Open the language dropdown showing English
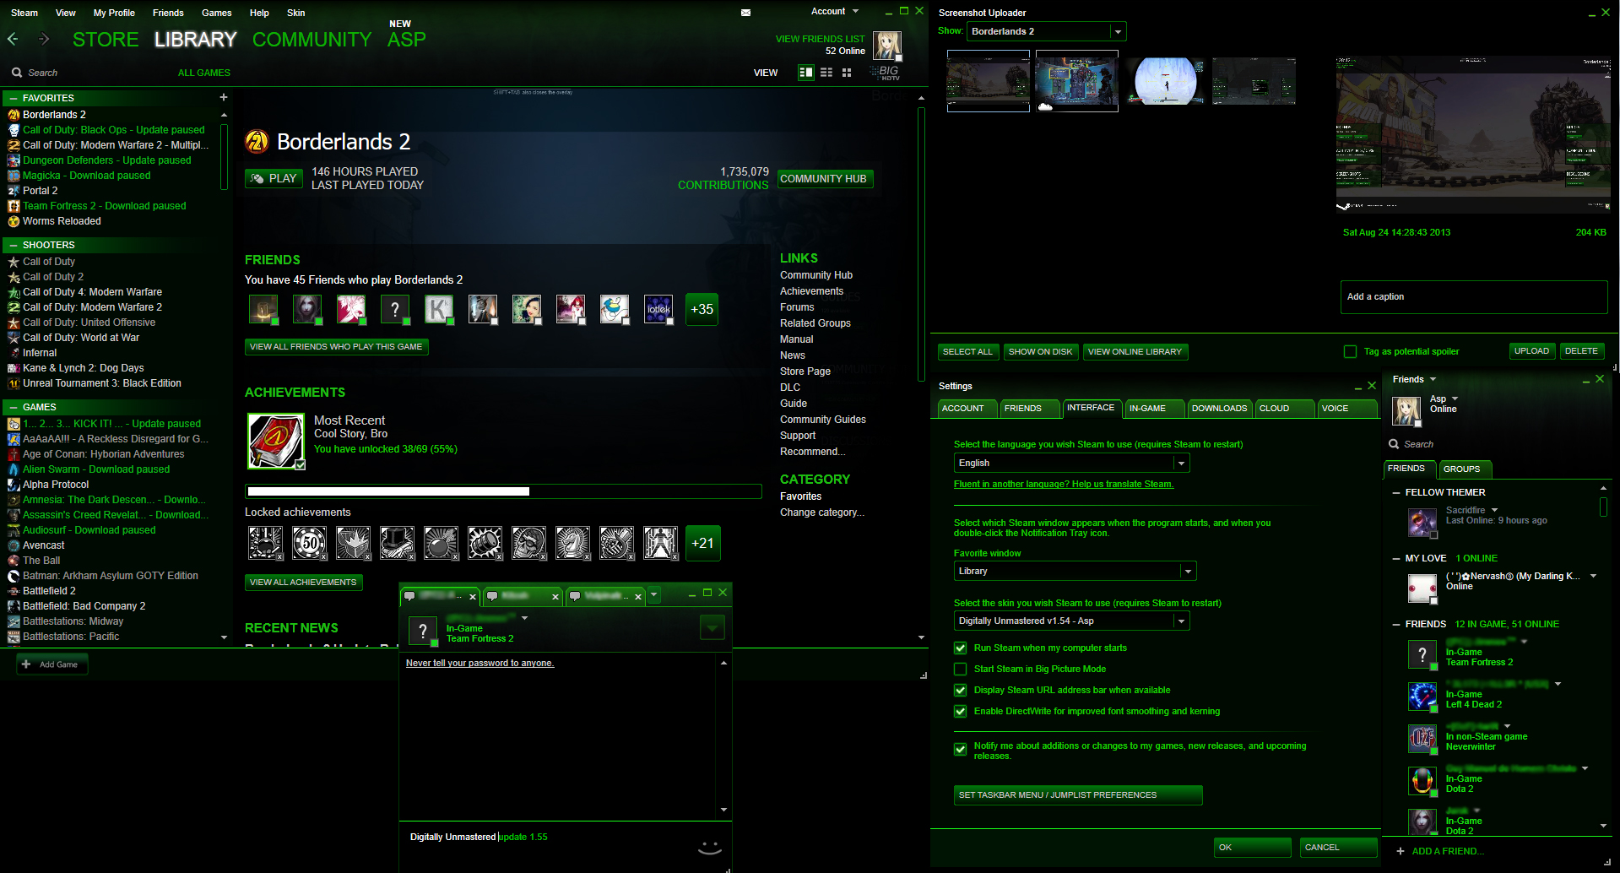Viewport: 1620px width, 873px height. 1071,464
